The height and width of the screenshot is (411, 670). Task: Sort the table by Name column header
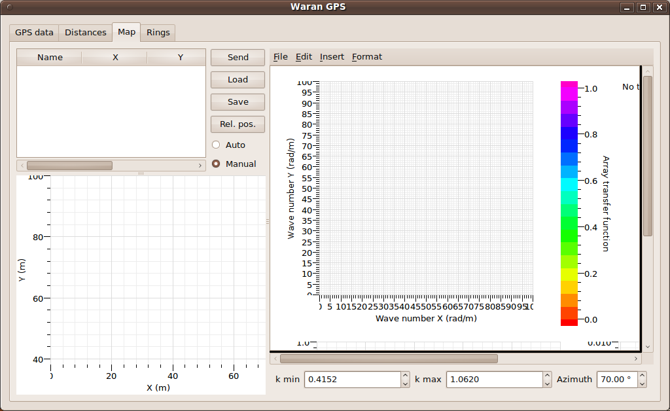[x=50, y=58]
